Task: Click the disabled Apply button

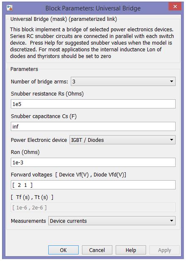Action: (x=164, y=250)
